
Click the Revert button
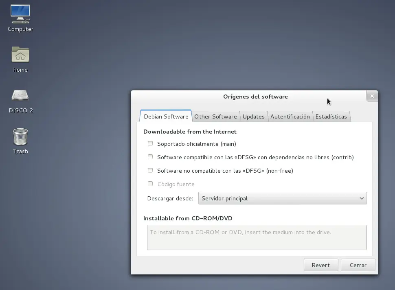[x=321, y=265]
